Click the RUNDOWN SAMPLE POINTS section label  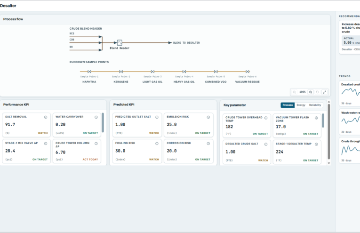tap(89, 62)
